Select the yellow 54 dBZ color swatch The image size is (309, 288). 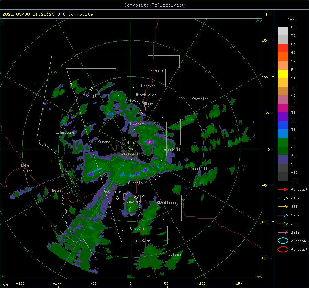tap(283, 74)
